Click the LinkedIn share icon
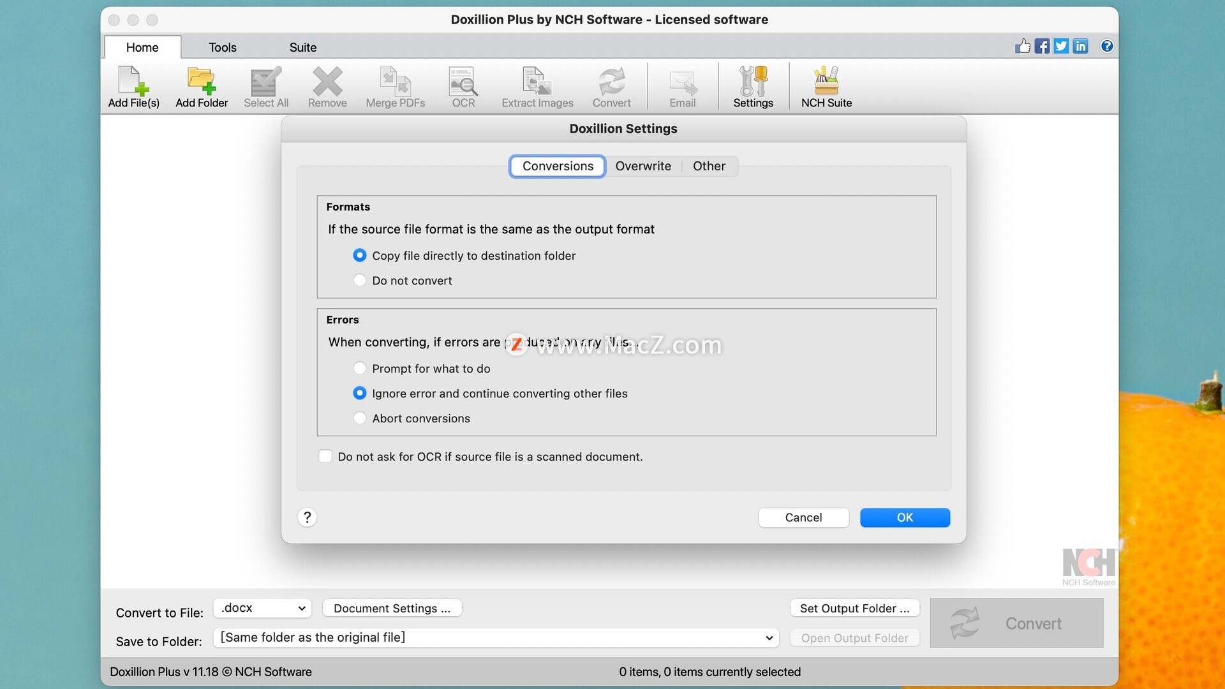This screenshot has height=689, width=1225. click(x=1080, y=46)
